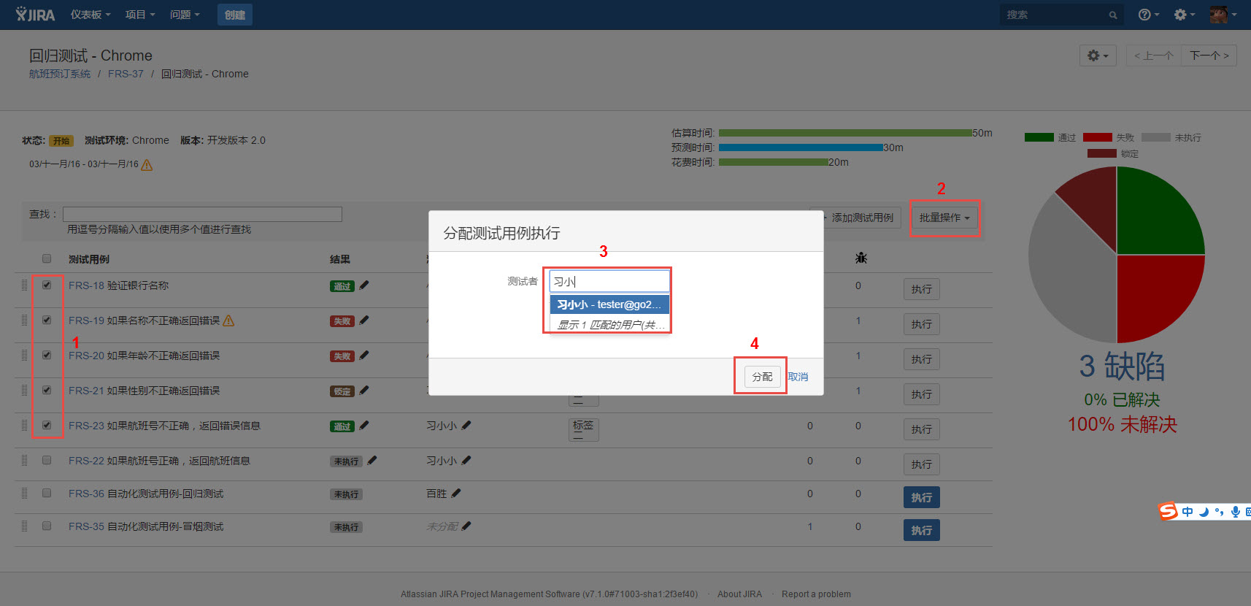This screenshot has height=606, width=1251.
Task: Edit tester pencil next to 未分配
Action: (466, 526)
